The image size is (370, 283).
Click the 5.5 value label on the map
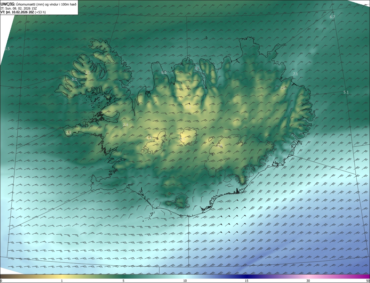[7, 49]
